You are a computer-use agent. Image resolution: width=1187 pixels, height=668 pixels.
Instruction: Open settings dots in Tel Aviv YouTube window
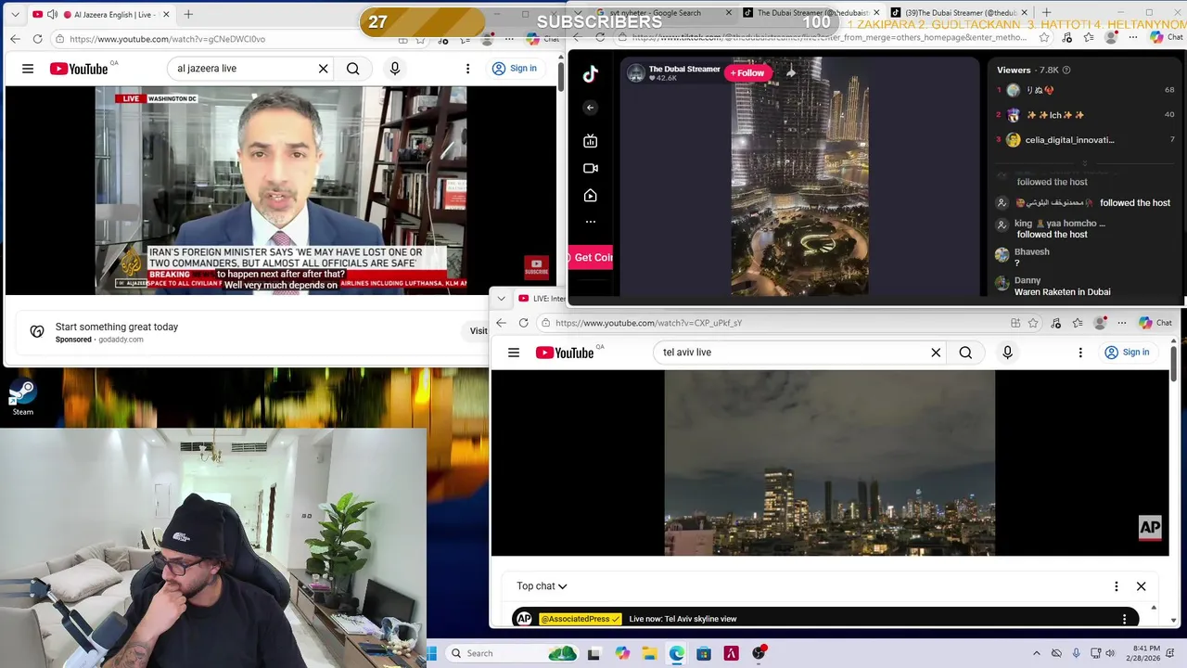coord(1080,353)
